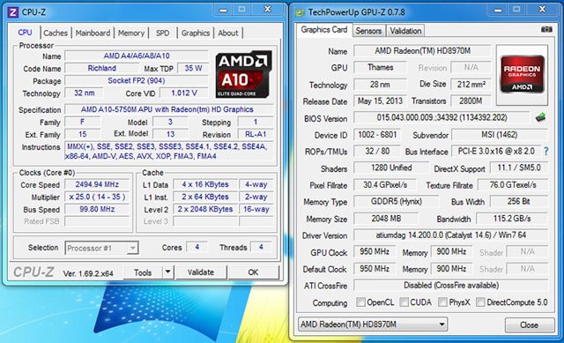Open the Sensors tab in GPU-Z

tap(368, 31)
